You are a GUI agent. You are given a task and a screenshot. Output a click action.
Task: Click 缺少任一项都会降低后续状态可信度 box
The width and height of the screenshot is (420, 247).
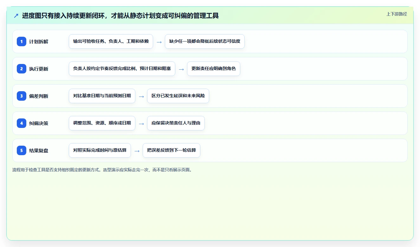pyautogui.click(x=205, y=41)
